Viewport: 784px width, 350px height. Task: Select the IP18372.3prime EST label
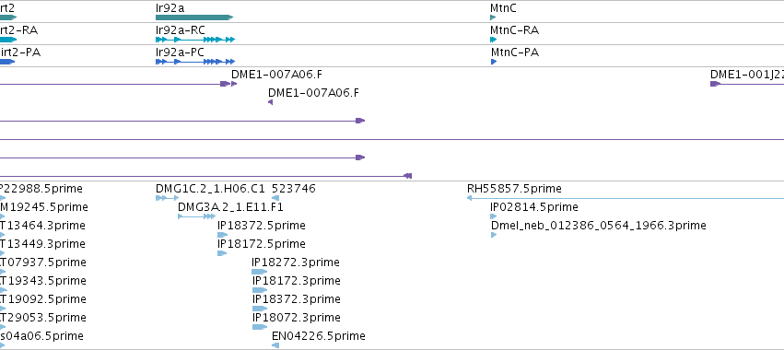click(297, 299)
